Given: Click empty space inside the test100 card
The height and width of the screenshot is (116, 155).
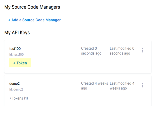Looking at the screenshot, I should click(78, 65).
